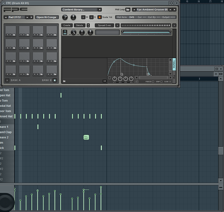Screen dimensions: 224x212
Task: Open the midi loop preset dropdown arrow
Action: point(174,10)
